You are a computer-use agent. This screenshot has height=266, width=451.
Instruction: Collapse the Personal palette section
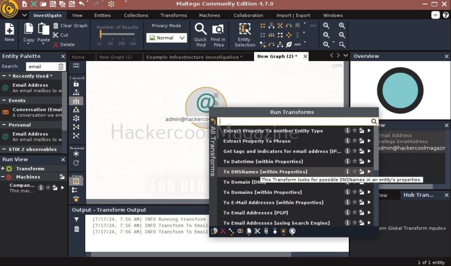[4, 125]
